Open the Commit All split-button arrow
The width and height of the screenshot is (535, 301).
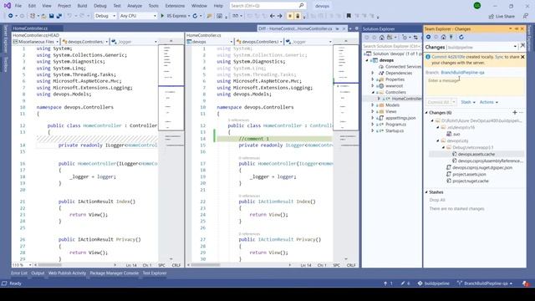coord(454,102)
